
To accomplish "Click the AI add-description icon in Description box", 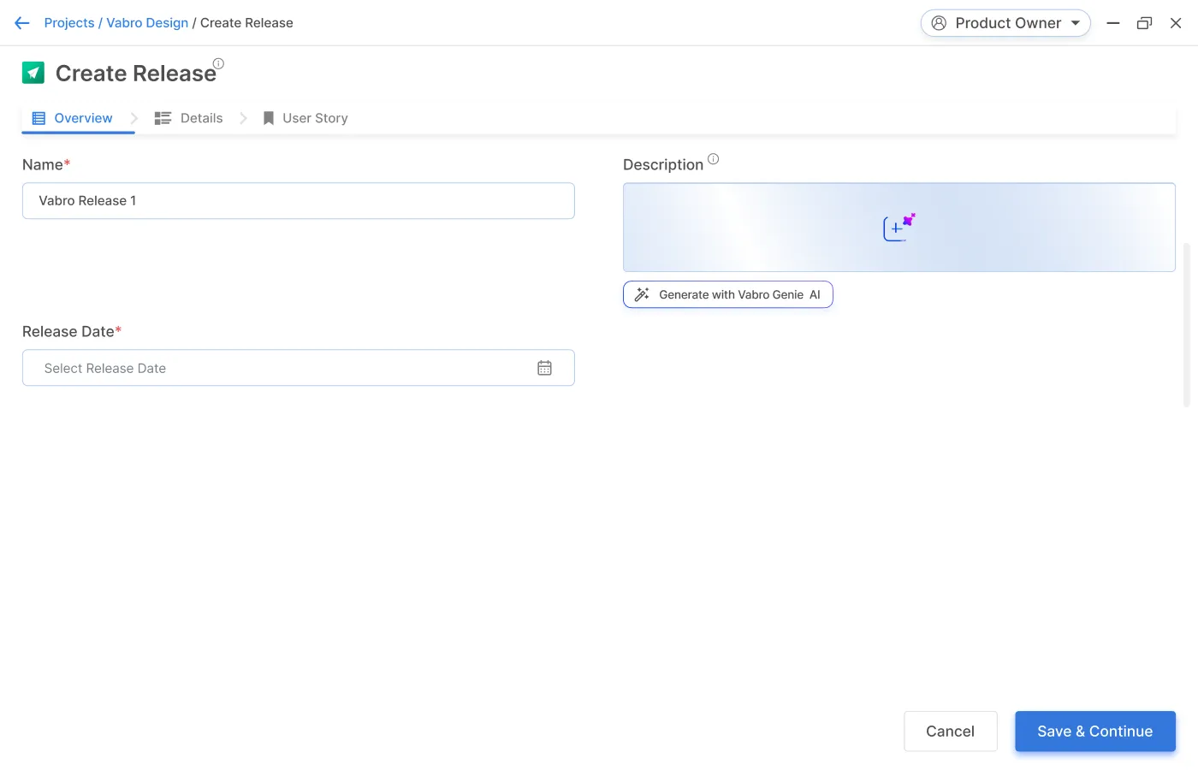I will [x=898, y=227].
